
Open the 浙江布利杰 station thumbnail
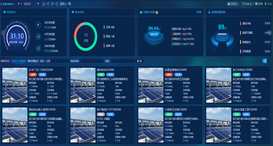[x=219, y=85]
